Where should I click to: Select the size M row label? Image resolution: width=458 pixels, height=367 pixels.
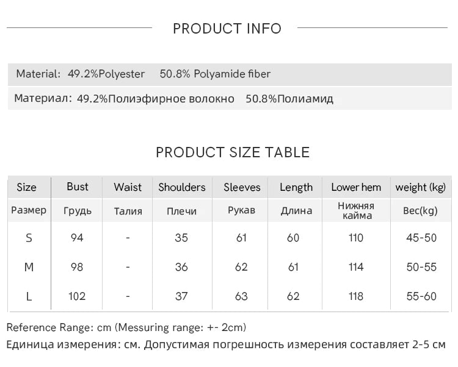click(x=29, y=267)
